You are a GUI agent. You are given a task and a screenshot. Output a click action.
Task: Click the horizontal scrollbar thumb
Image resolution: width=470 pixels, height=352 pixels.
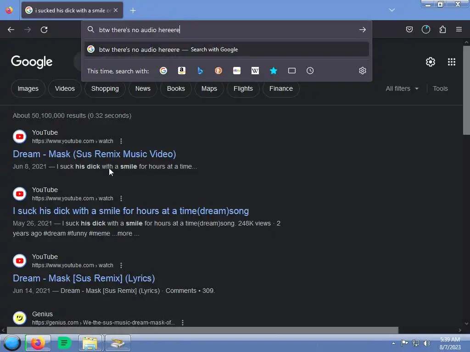tap(202, 330)
